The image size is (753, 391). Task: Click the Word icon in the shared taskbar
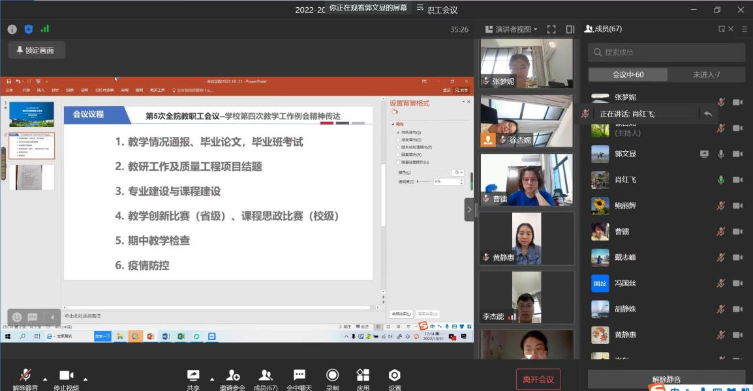click(x=166, y=336)
